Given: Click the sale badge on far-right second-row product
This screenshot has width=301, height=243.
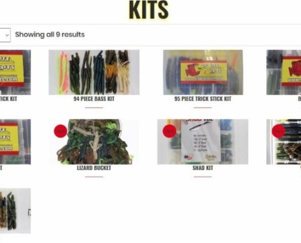Looking at the screenshot, I should point(278,131).
